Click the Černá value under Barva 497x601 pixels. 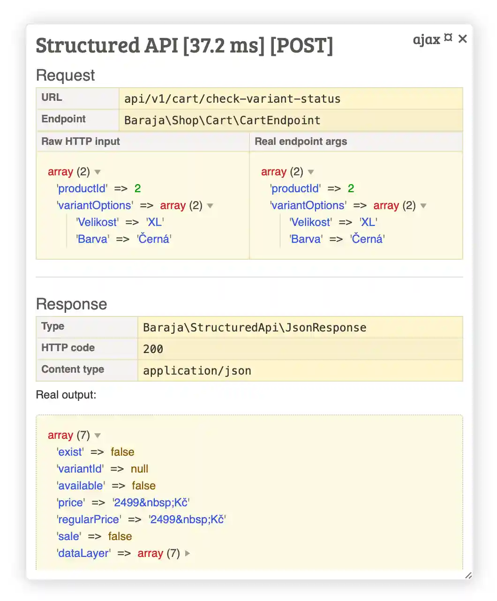[x=155, y=239]
